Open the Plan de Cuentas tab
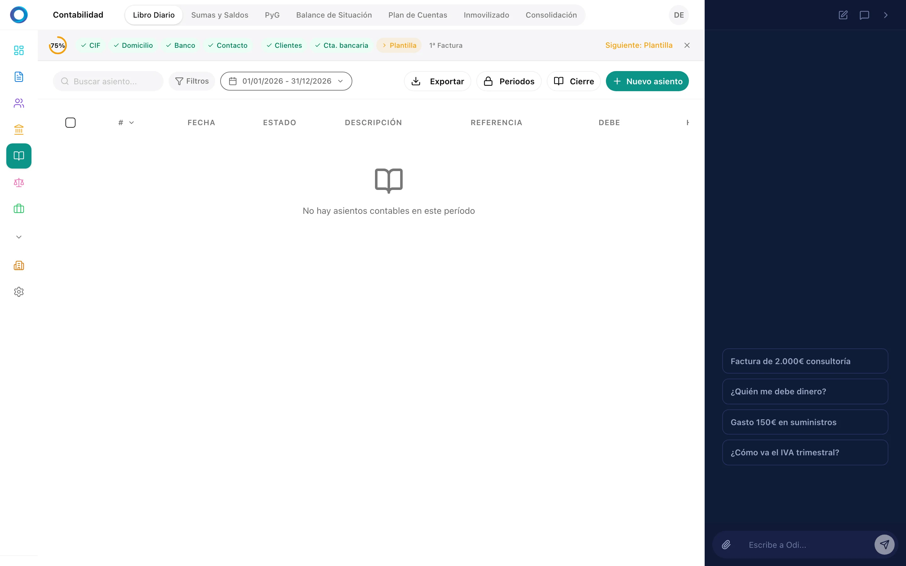906x566 pixels. (417, 15)
